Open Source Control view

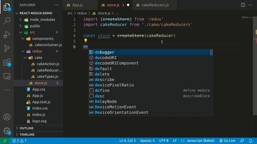coord(7,48)
